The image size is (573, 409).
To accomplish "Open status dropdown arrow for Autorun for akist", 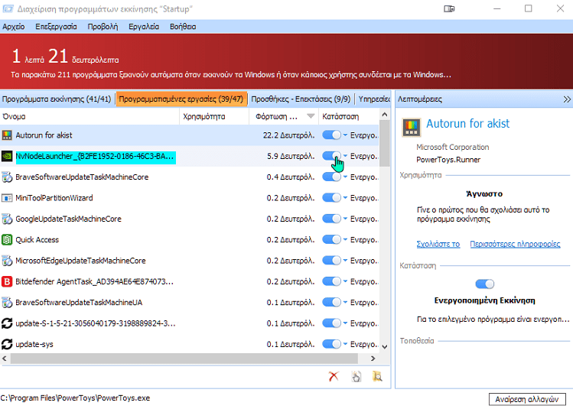I will coord(345,135).
